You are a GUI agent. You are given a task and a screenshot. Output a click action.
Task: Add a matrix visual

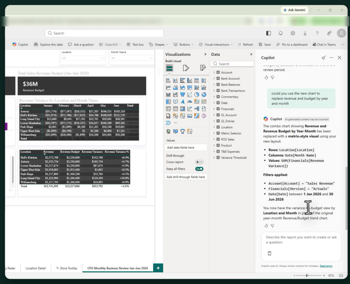[183, 109]
